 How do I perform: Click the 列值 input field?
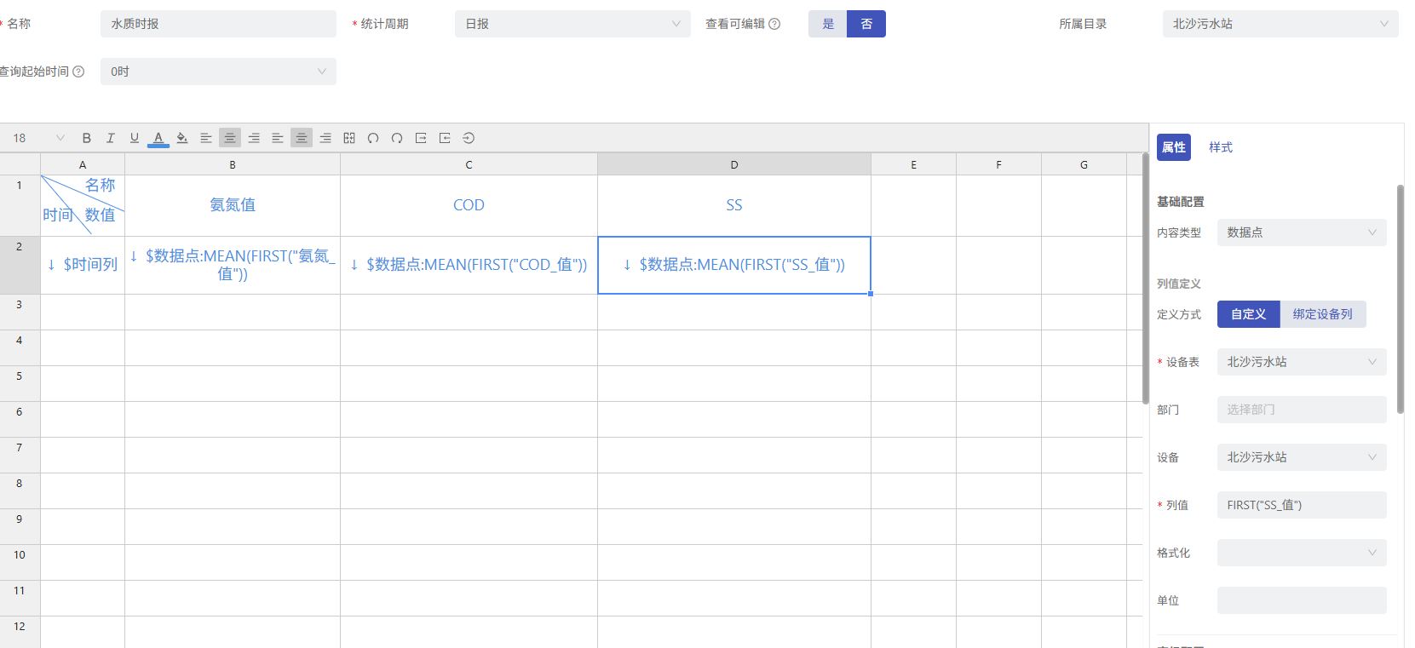pyautogui.click(x=1302, y=505)
